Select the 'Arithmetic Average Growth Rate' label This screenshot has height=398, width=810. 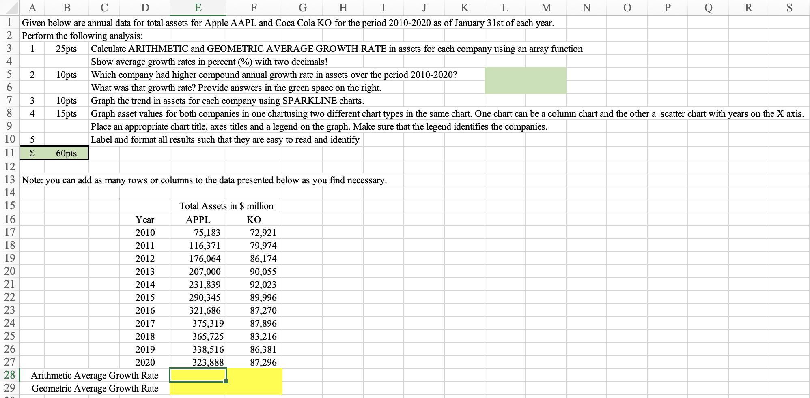(x=95, y=375)
